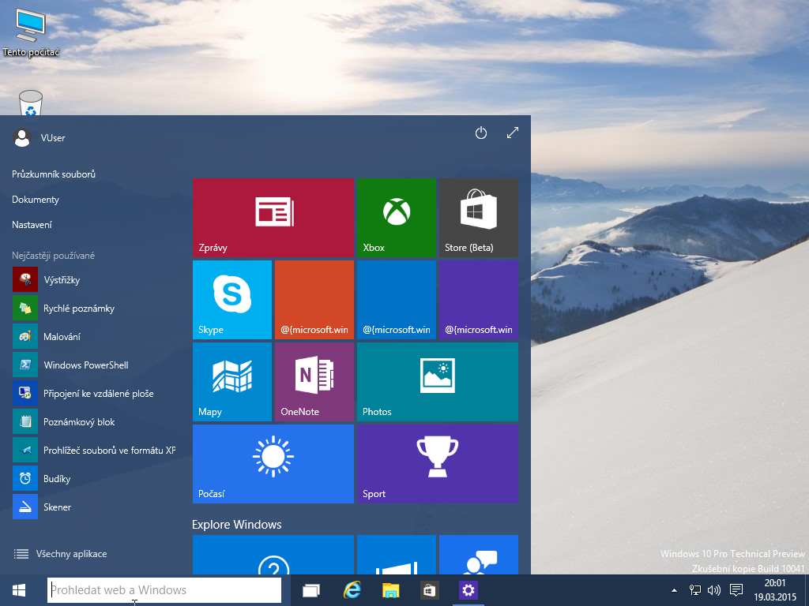Click the orange @{microsoft.win tile
The image size is (809, 606).
314,299
